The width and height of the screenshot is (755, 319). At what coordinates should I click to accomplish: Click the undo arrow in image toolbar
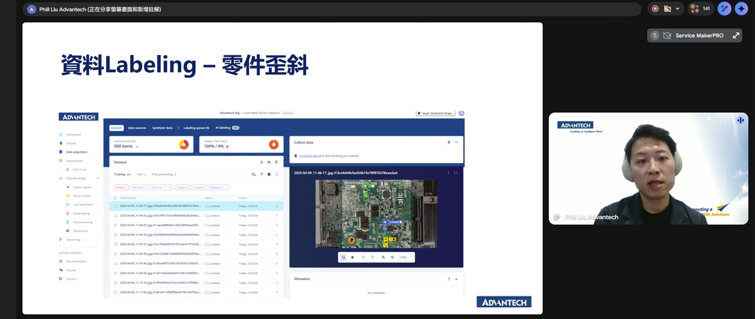(363, 257)
